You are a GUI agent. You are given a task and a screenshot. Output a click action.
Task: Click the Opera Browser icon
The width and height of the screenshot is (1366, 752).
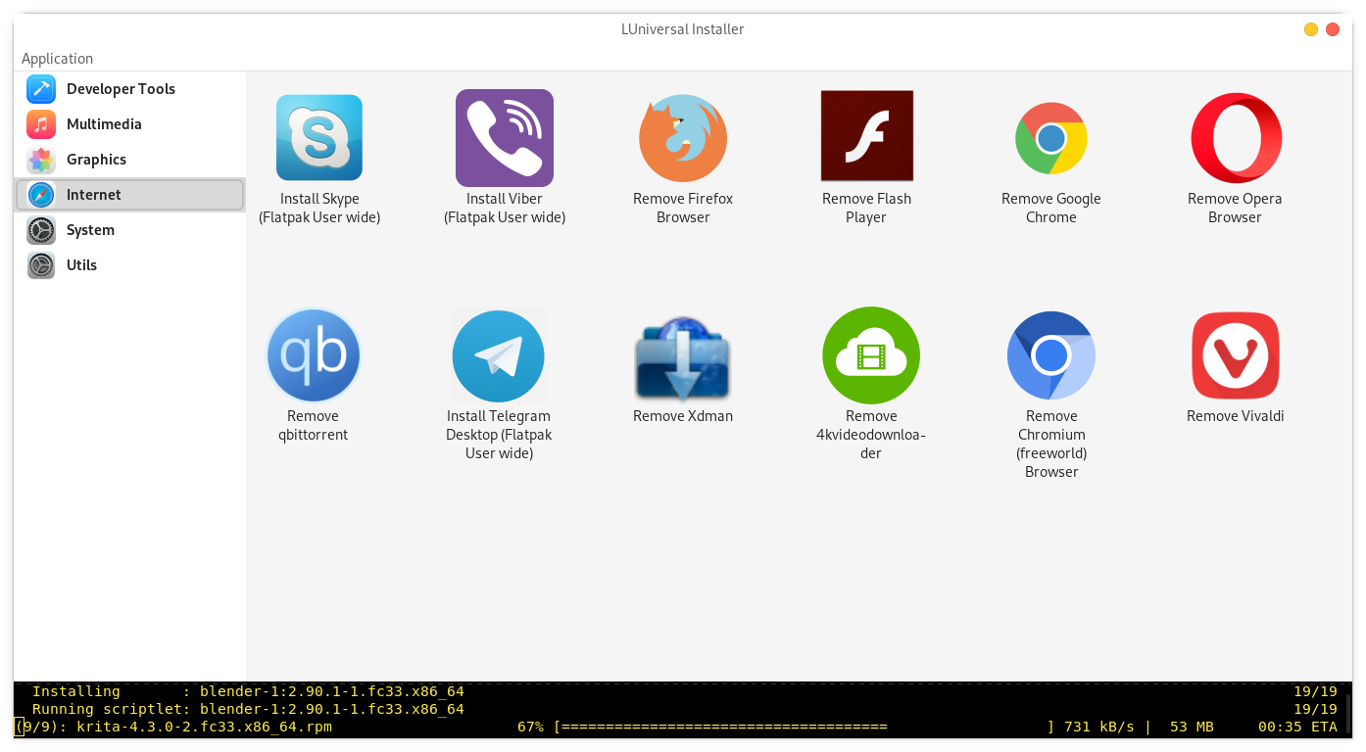coord(1237,138)
